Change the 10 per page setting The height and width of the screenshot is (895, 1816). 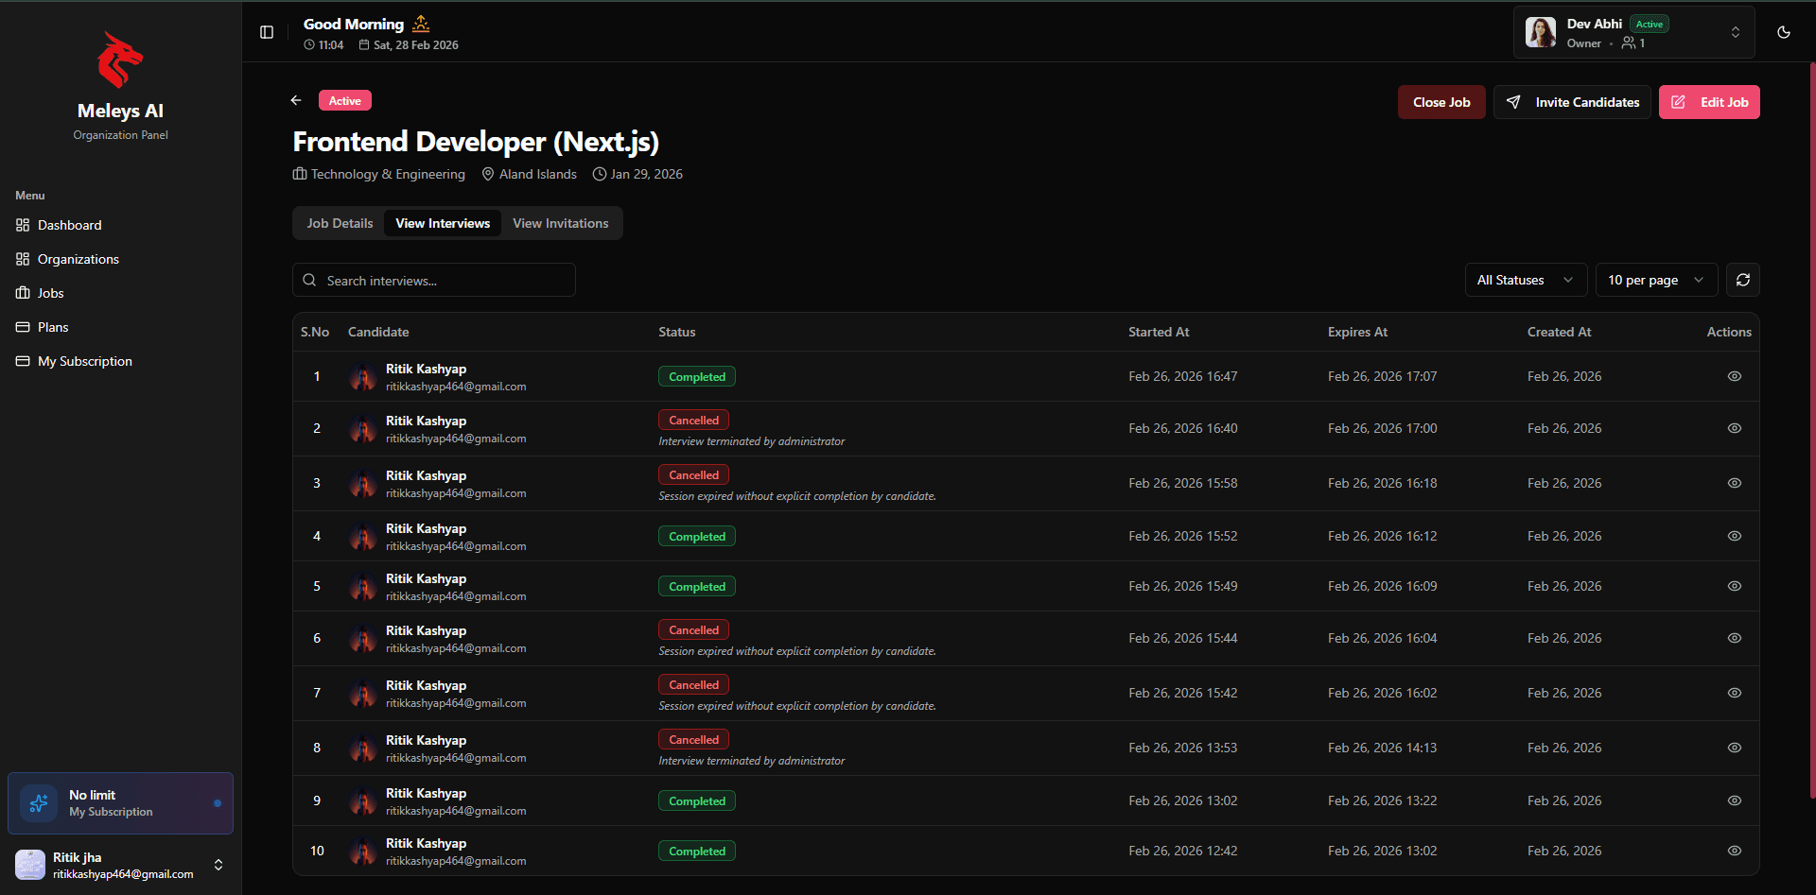1655,280
